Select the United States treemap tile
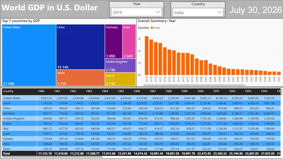 [29, 55]
